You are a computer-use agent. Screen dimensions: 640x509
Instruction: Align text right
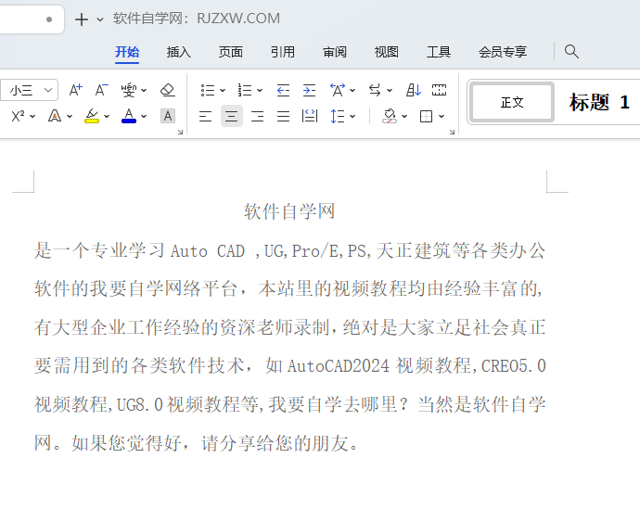[257, 117]
